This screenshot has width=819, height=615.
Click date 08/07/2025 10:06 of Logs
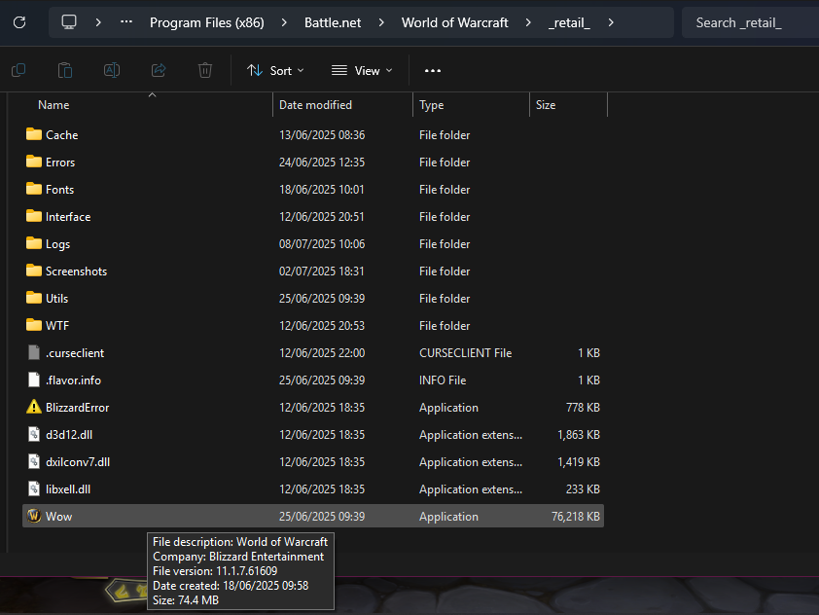click(x=322, y=244)
